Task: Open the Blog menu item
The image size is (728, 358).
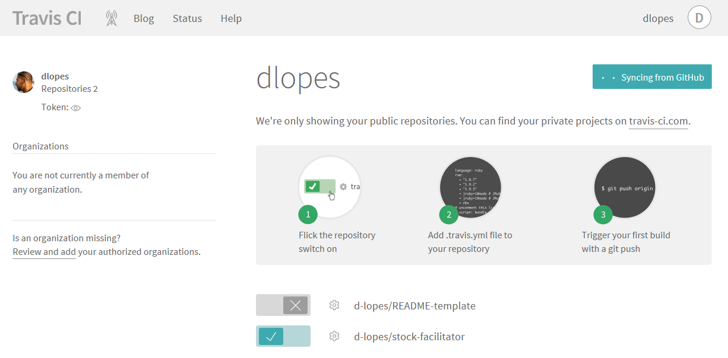Action: click(144, 18)
